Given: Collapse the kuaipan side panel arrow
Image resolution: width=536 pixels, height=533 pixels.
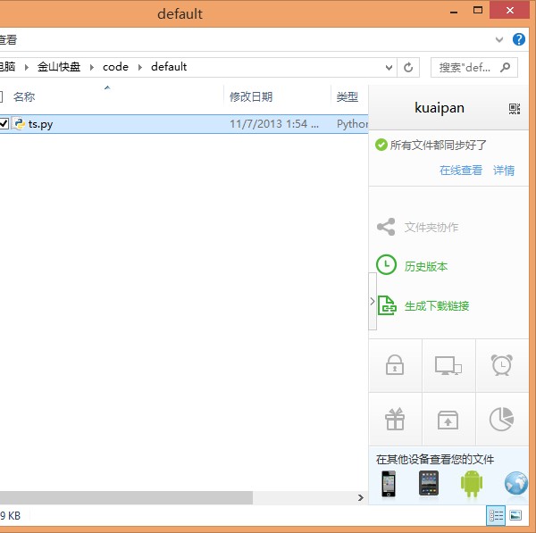Looking at the screenshot, I should pos(373,302).
